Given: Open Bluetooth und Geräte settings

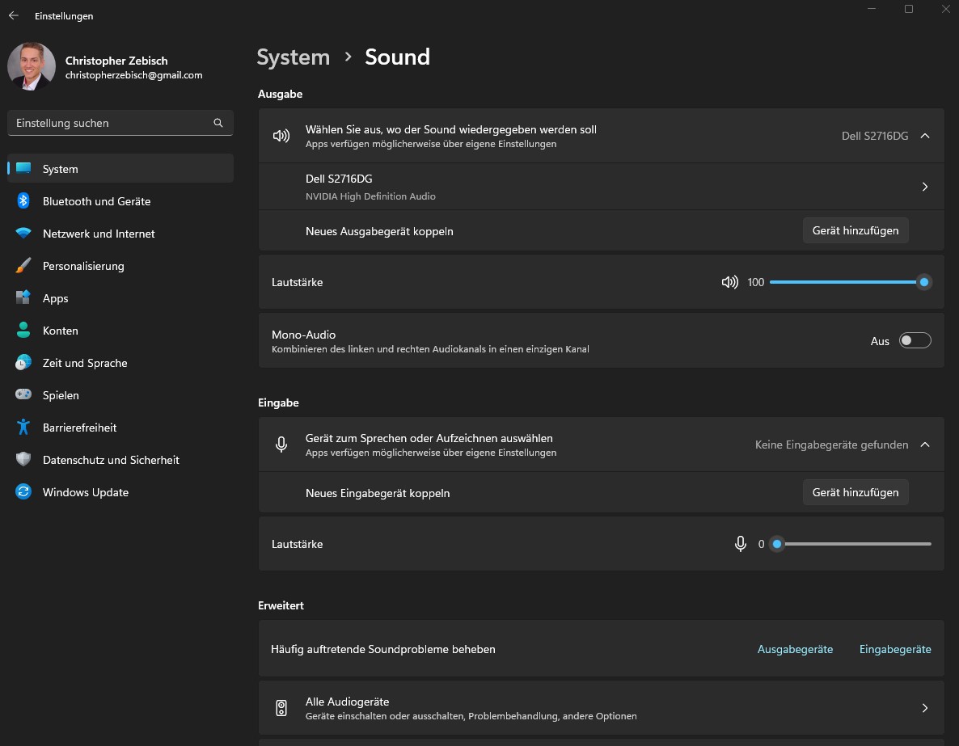Looking at the screenshot, I should pos(96,201).
